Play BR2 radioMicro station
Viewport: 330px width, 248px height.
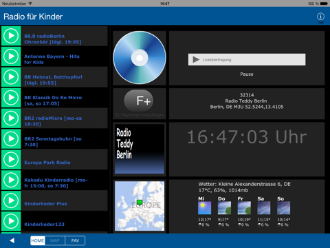11,118
